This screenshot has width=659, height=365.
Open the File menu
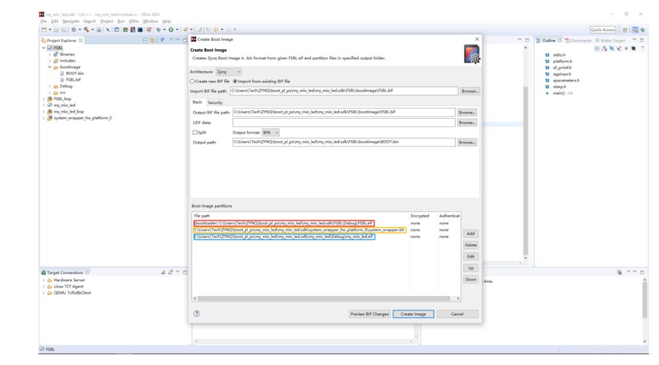tap(43, 22)
